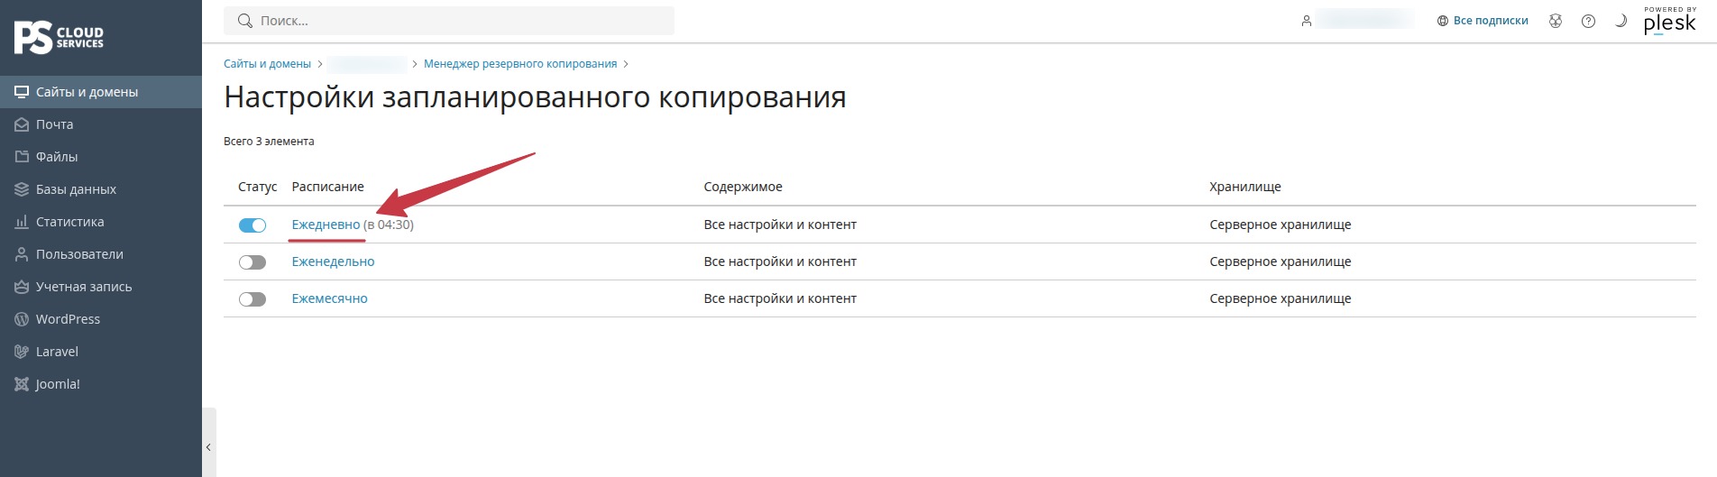Image resolution: width=1717 pixels, height=477 pixels.
Task: Enable the monthly backup schedule toggle
Action: pos(252,299)
